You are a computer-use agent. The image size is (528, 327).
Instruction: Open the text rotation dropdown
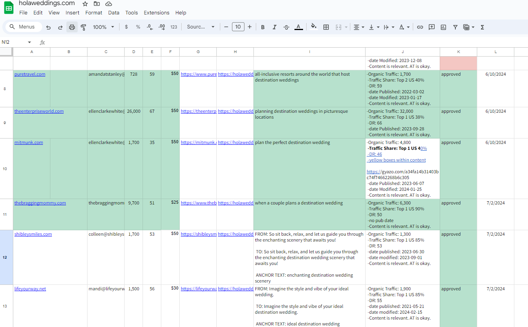(x=404, y=27)
